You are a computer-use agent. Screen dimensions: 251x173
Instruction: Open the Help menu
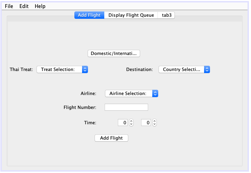pyautogui.click(x=40, y=6)
